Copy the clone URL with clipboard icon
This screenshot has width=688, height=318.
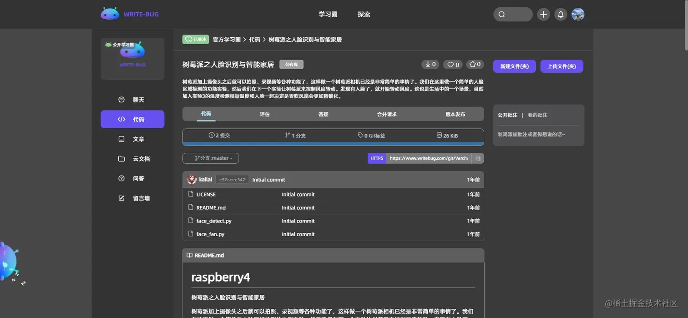click(478, 158)
